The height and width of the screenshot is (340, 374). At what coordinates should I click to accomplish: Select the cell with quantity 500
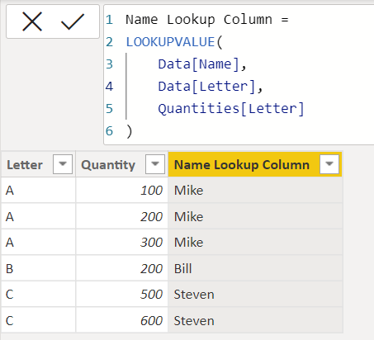click(122, 295)
